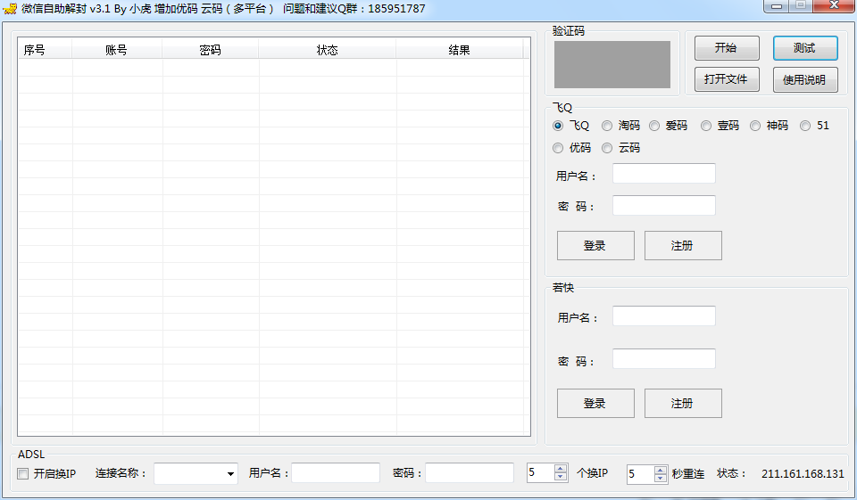The image size is (857, 500).
Task: Click the IP address 211.161.168.131 status text
Action: pos(803,474)
